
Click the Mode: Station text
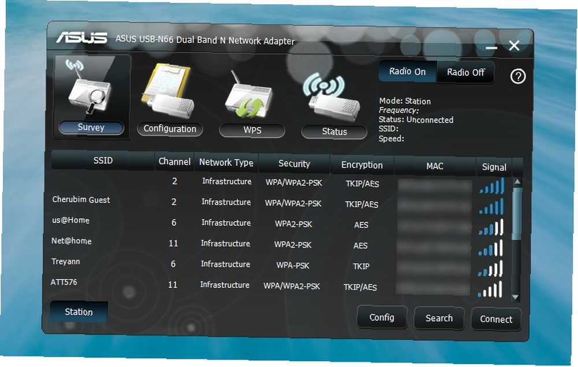pos(405,101)
